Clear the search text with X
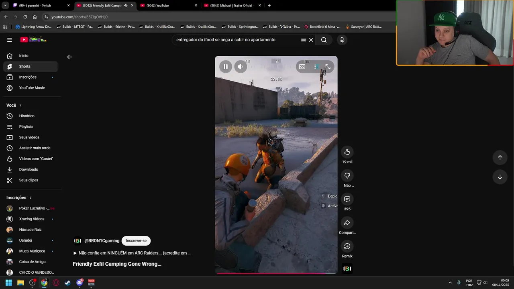Image resolution: width=514 pixels, height=289 pixels. click(x=311, y=40)
